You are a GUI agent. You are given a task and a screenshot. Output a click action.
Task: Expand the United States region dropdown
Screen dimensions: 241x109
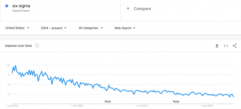(x=17, y=28)
